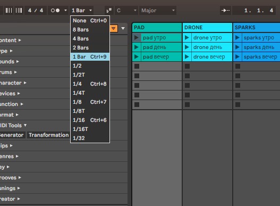Select highlighted 1 Bar menu option
The image size is (280, 206).
(x=90, y=57)
